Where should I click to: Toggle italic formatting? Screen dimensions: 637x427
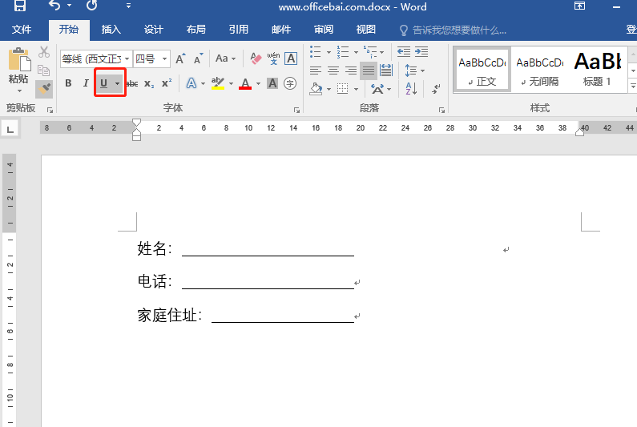pyautogui.click(x=86, y=83)
